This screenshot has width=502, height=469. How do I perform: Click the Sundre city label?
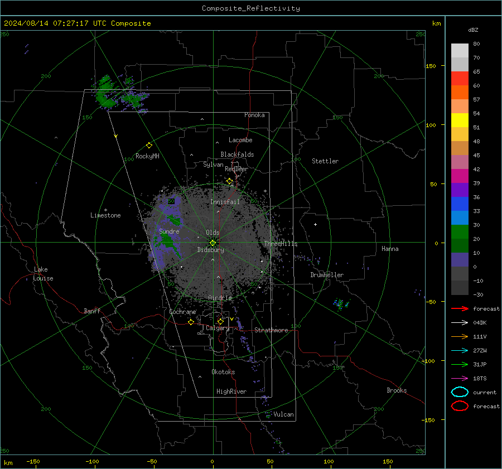(169, 231)
